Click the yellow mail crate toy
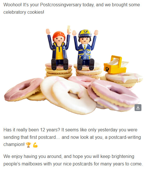 click(x=115, y=65)
